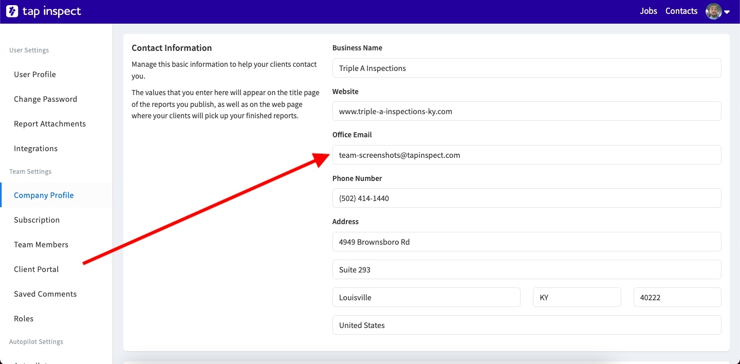Open the user avatar menu
Screen dimensions: 740x364
point(718,11)
